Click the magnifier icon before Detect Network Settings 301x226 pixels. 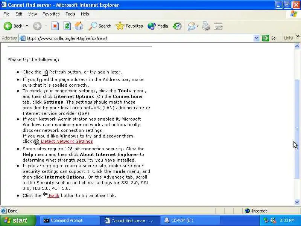coord(36,142)
